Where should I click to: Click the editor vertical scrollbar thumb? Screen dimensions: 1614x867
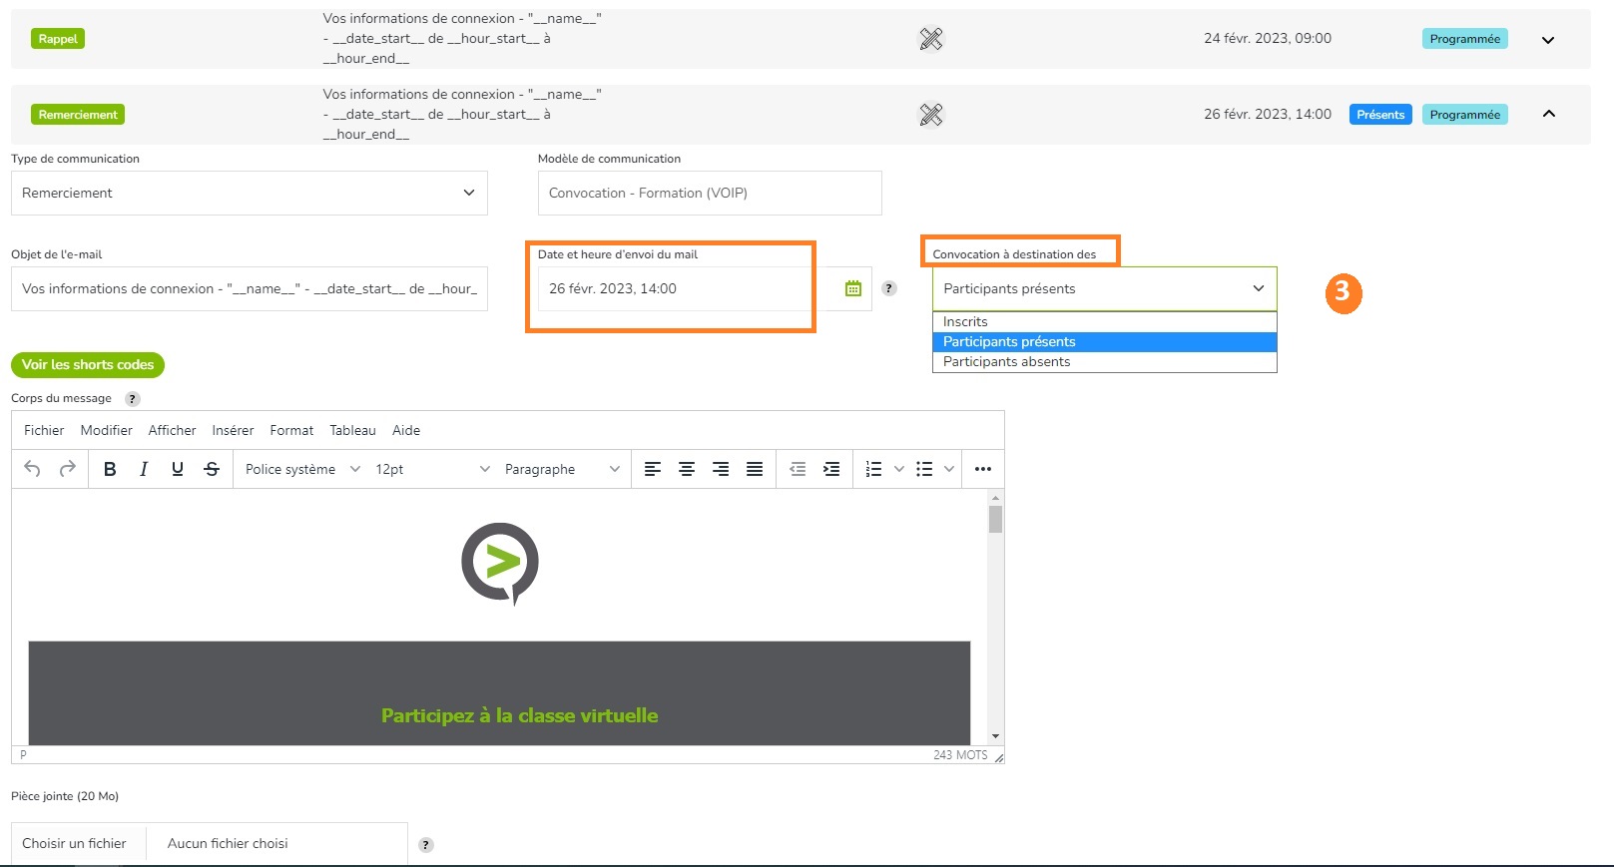pos(995,519)
